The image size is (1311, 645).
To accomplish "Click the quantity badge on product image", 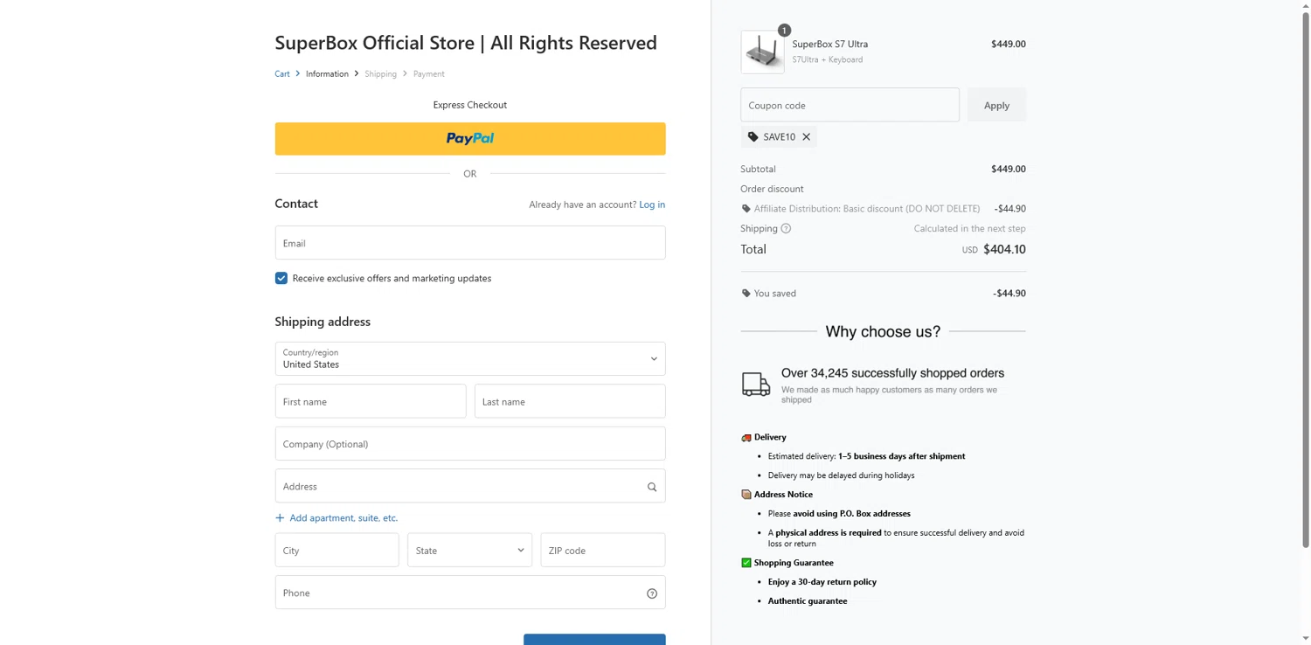I will point(784,31).
